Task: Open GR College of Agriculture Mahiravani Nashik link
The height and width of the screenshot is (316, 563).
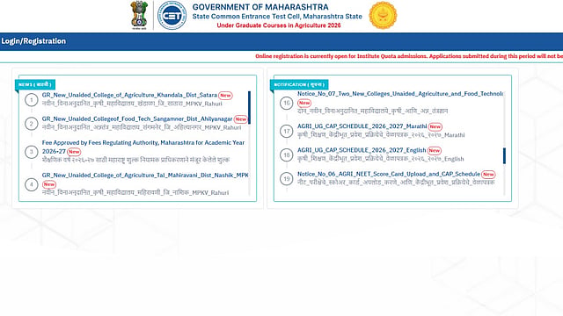Action: coord(145,175)
